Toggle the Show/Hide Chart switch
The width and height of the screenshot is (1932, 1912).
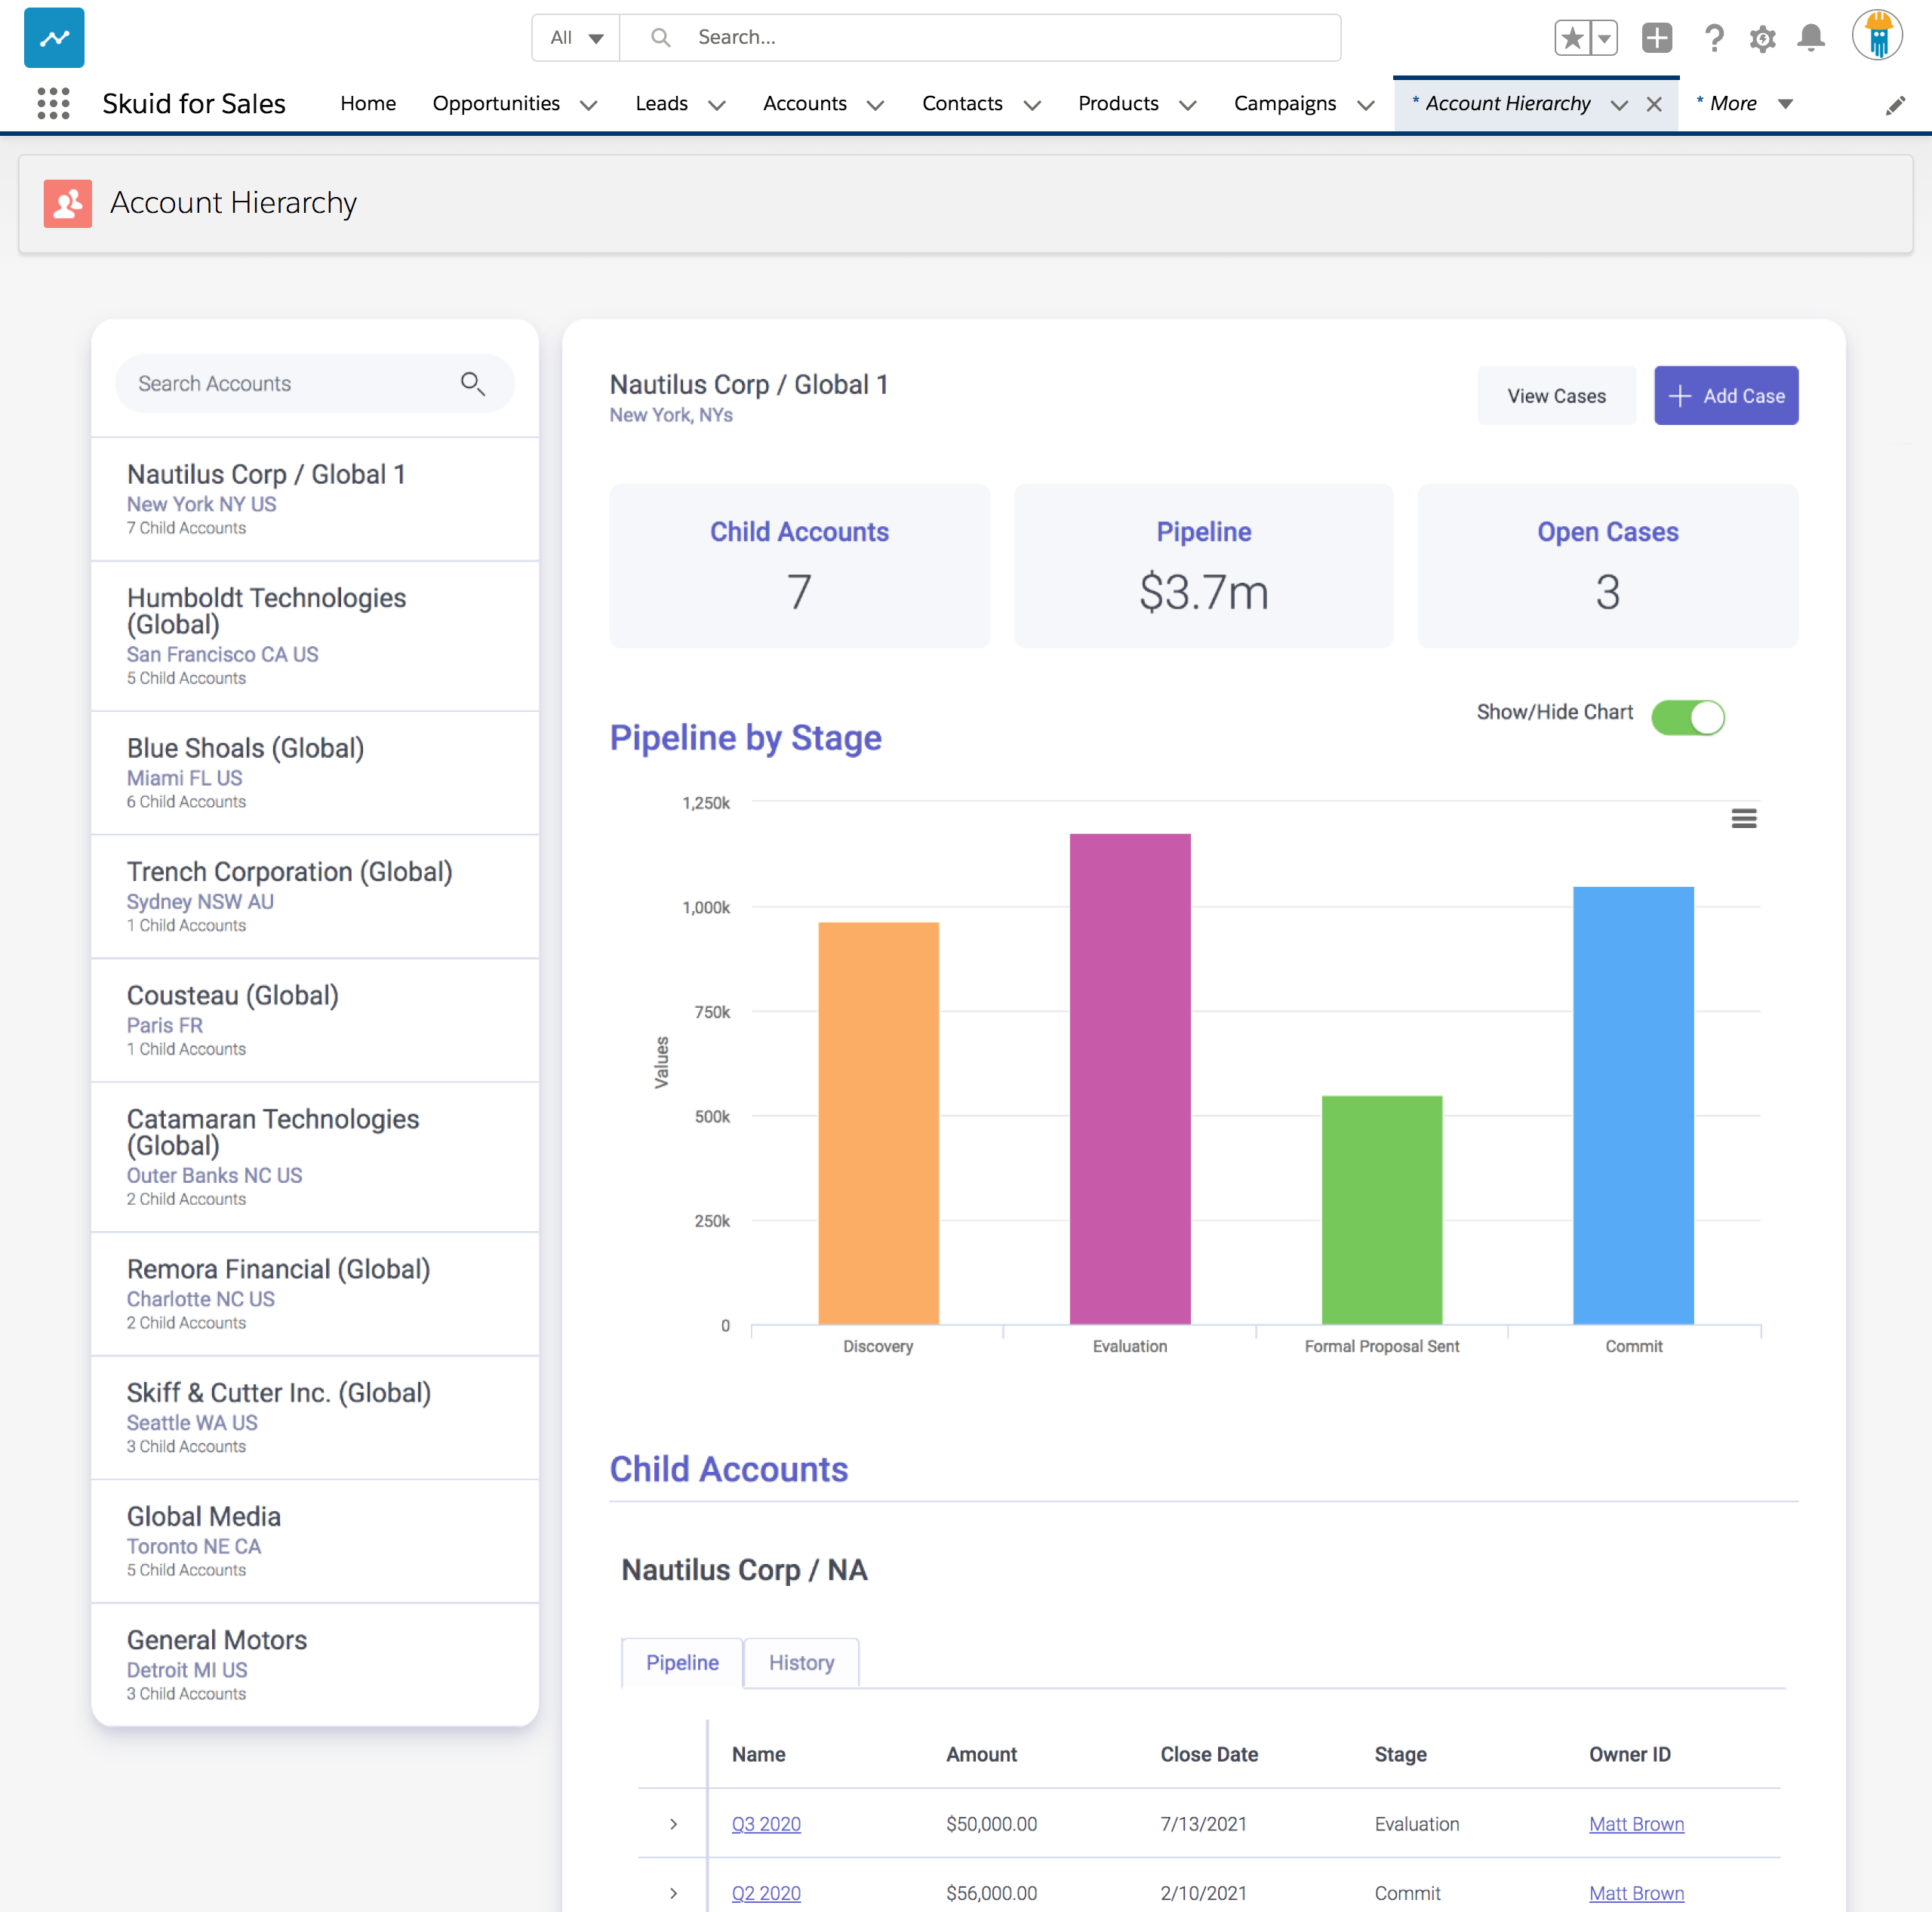point(1688,718)
